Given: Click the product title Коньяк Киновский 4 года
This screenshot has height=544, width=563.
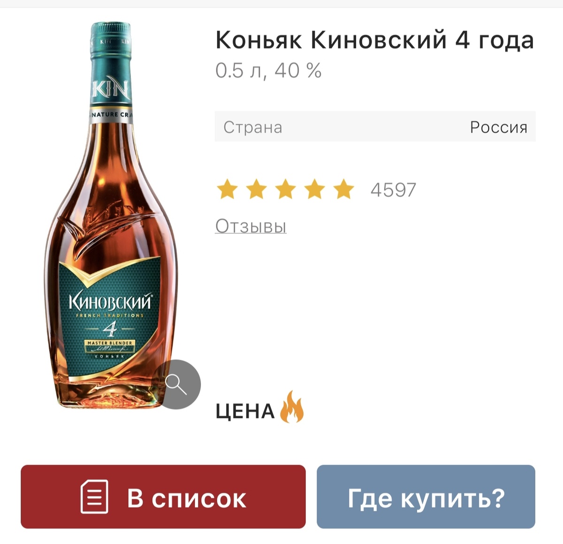Looking at the screenshot, I should pos(374,40).
